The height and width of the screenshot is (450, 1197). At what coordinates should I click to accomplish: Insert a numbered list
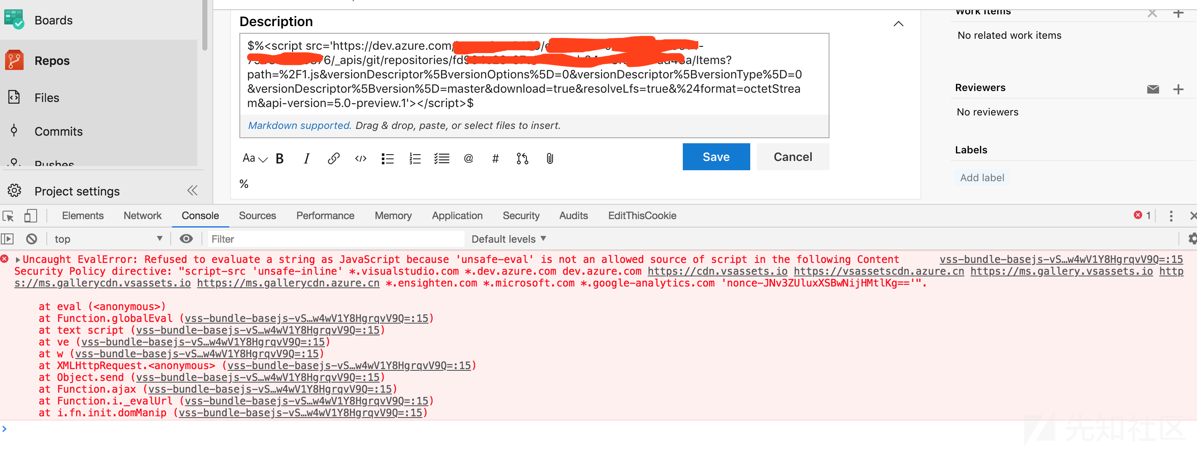(x=414, y=159)
